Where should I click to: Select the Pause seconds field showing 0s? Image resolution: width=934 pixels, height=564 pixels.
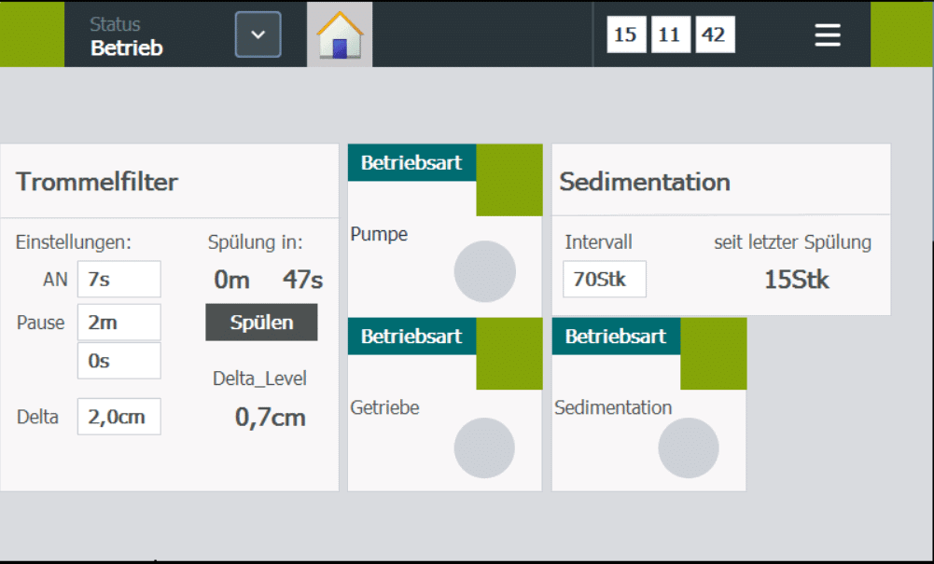[x=118, y=361]
